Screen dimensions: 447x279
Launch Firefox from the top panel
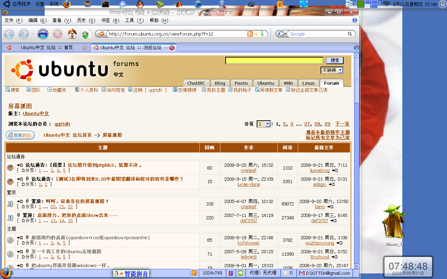coord(67,4)
